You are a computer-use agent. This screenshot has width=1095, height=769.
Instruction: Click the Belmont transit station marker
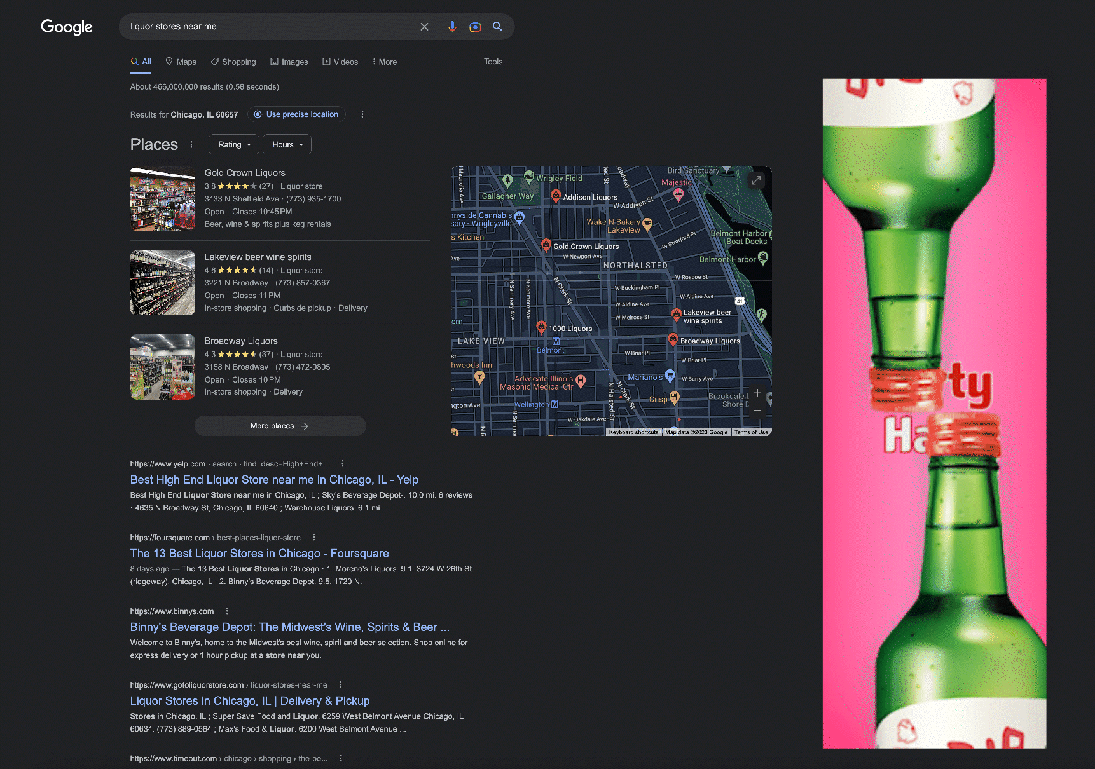[556, 341]
